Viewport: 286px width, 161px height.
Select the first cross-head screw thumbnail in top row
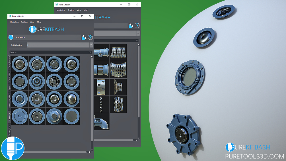20,64
